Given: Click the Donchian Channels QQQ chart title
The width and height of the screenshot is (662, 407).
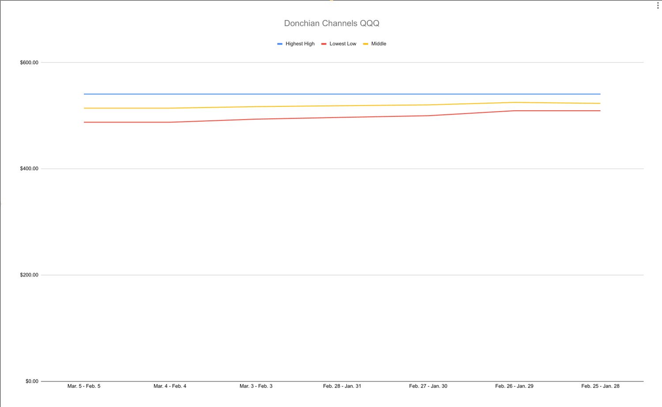Looking at the screenshot, I should (x=331, y=23).
